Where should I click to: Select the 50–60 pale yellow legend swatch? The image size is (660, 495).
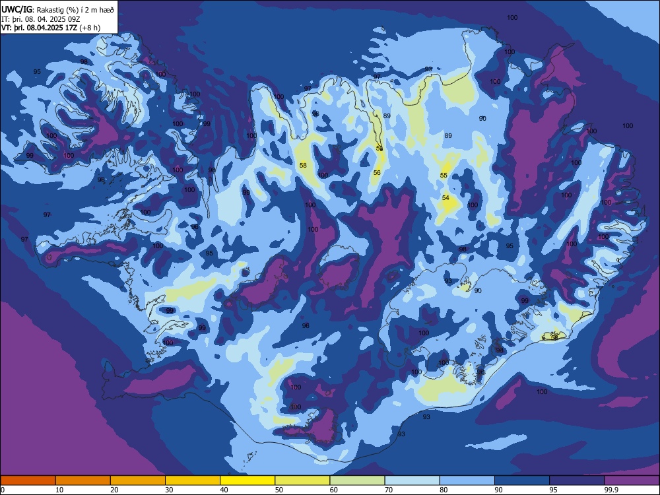coord(303,480)
